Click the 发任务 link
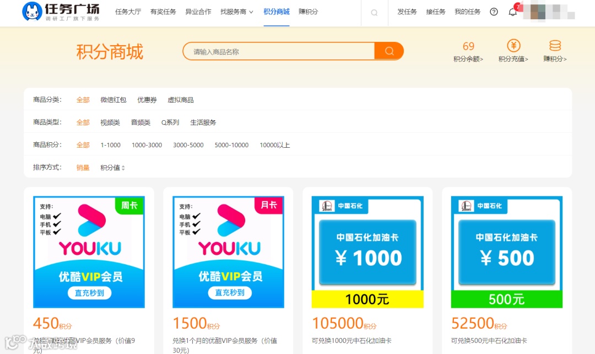The image size is (595, 354). point(407,12)
